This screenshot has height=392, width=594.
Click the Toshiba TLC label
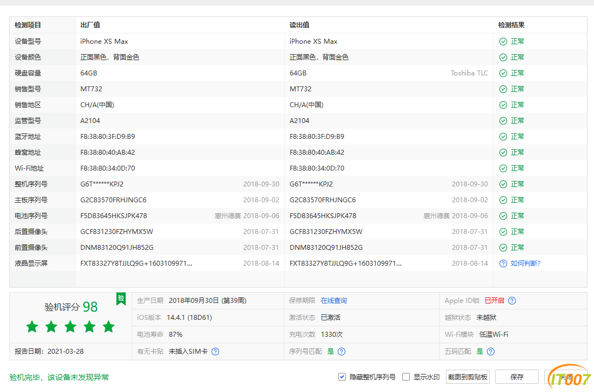click(469, 73)
